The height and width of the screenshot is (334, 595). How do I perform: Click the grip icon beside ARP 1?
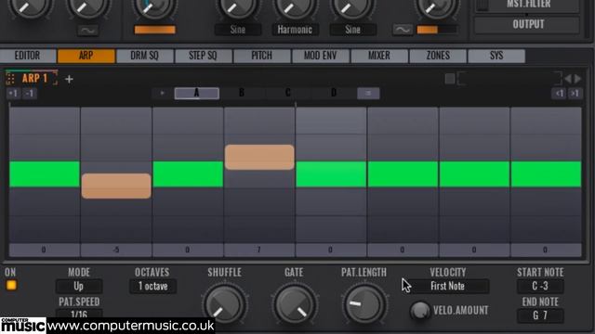pyautogui.click(x=10, y=79)
